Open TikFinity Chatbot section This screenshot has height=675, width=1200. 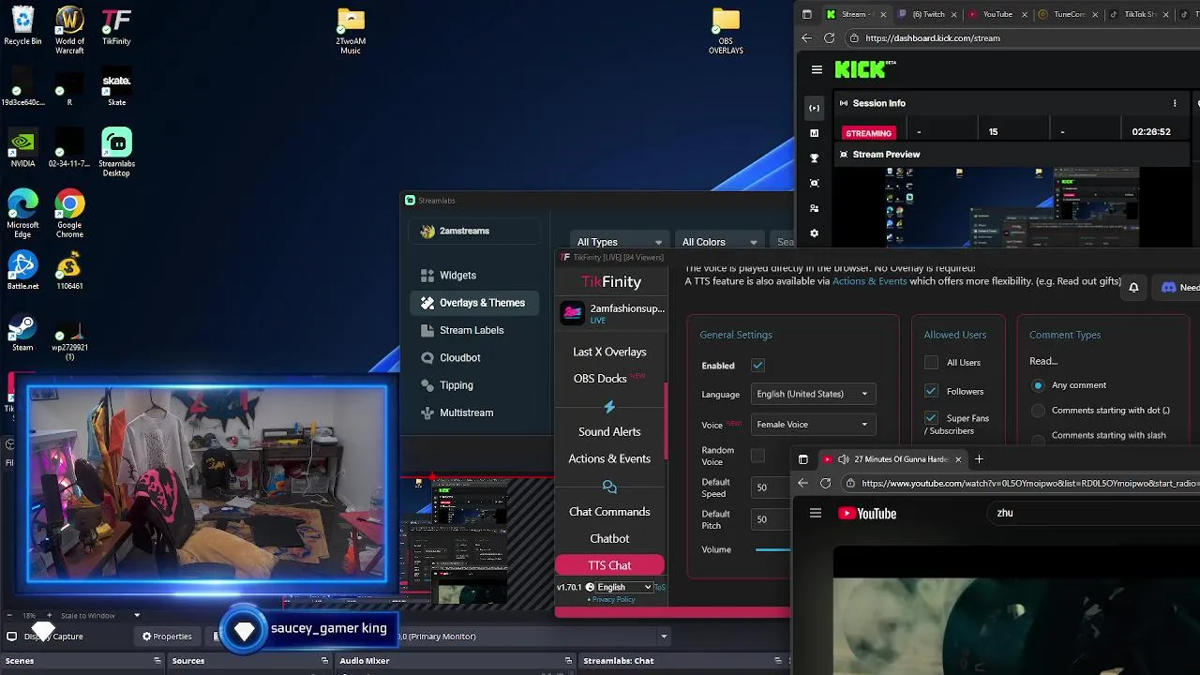(609, 539)
